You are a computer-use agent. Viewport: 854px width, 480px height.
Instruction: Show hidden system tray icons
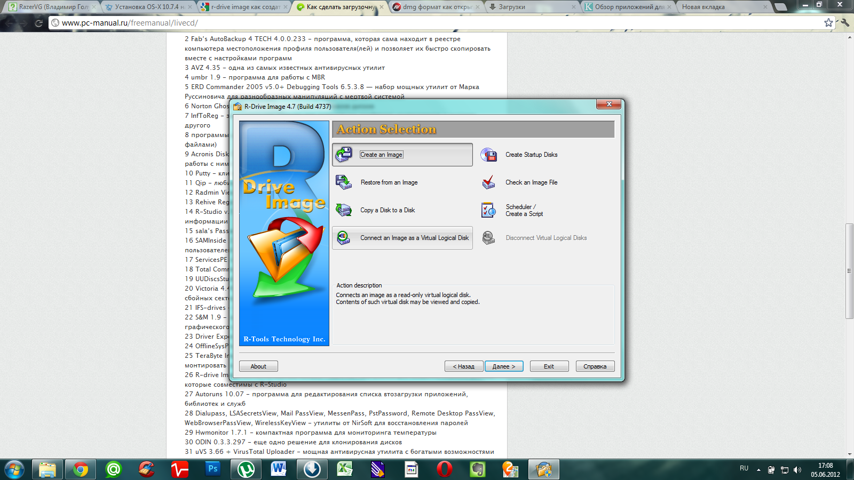pos(758,470)
